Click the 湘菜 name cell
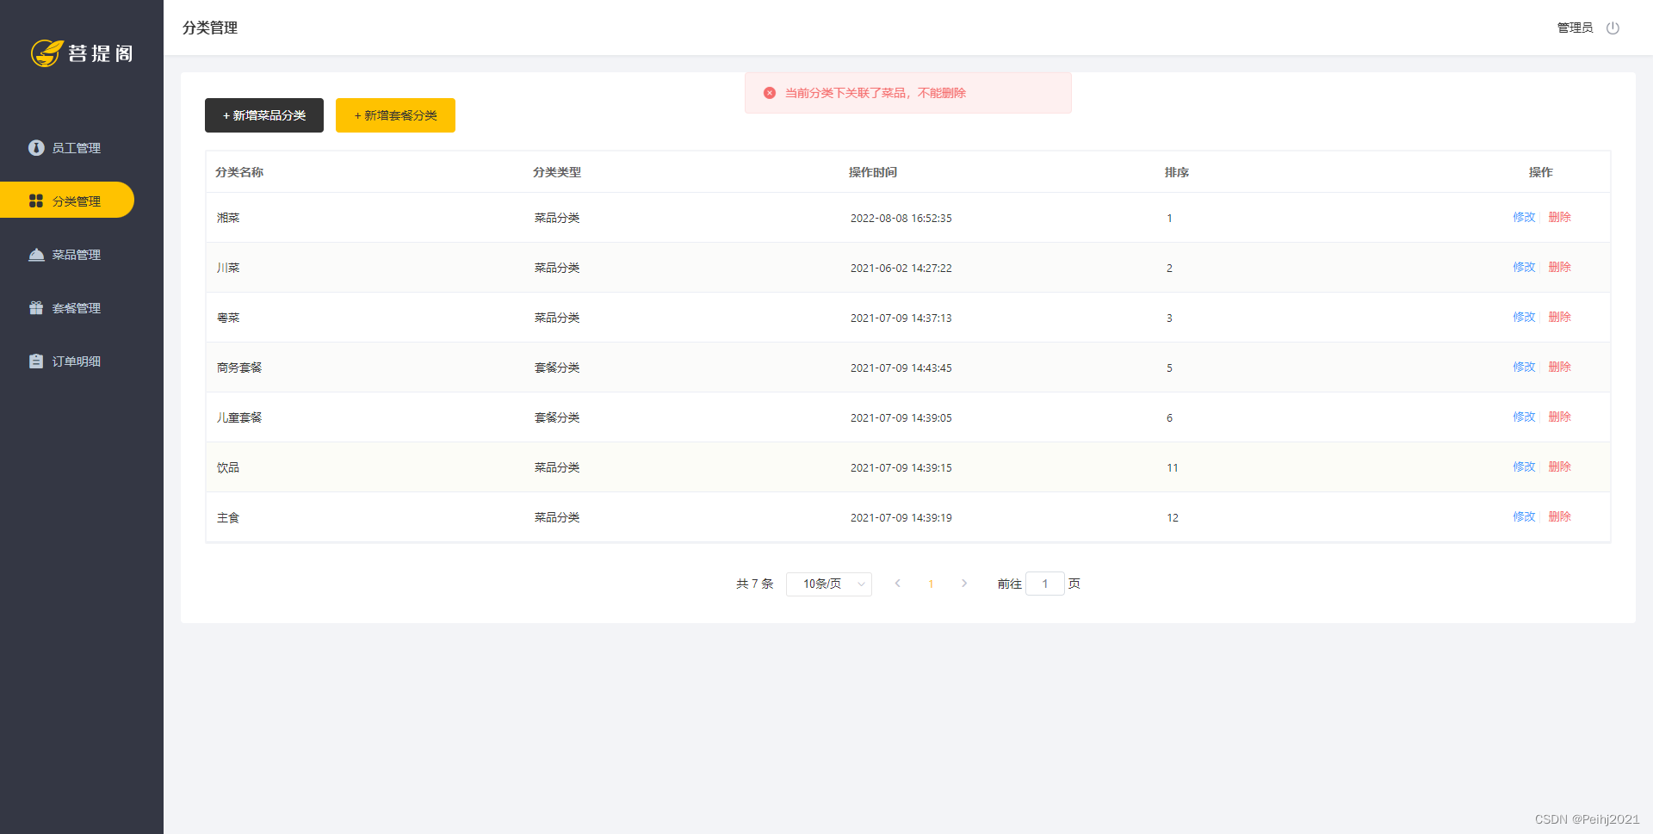 (x=228, y=218)
